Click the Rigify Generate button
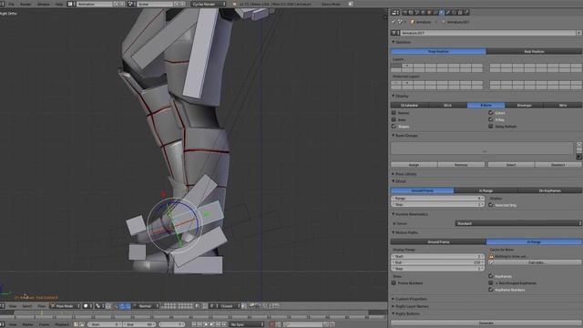Screen dimensions: 583x328 point(486,323)
